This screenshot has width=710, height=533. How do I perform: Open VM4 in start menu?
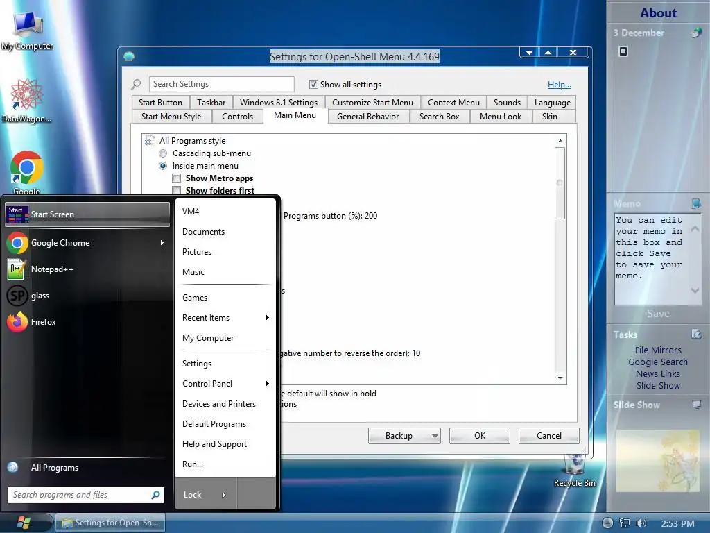click(225, 211)
